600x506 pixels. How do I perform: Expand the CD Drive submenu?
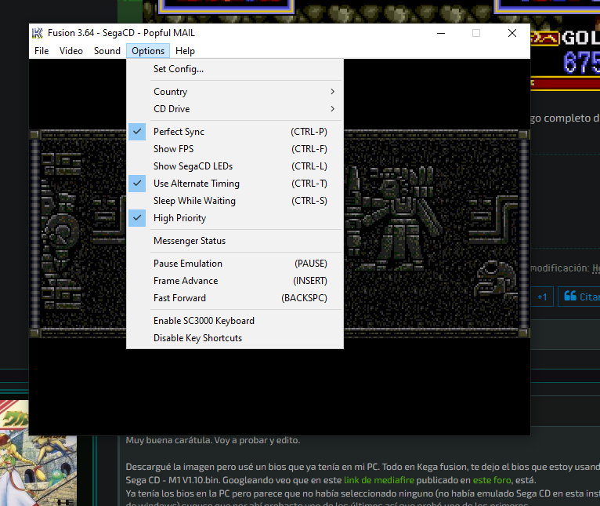[235, 109]
